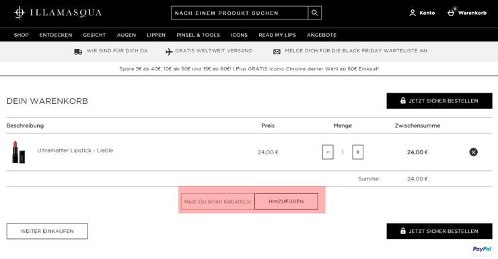
Task: Decrease quantity with the minus button
Action: pyautogui.click(x=328, y=152)
